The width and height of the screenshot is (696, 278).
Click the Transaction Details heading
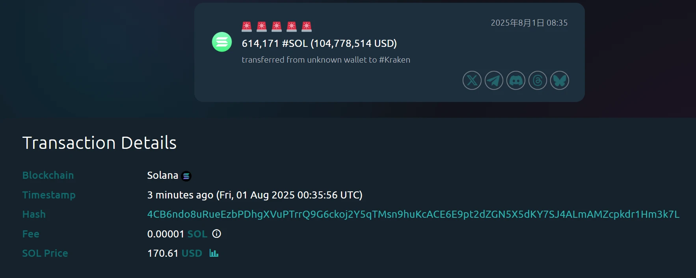[x=99, y=143]
